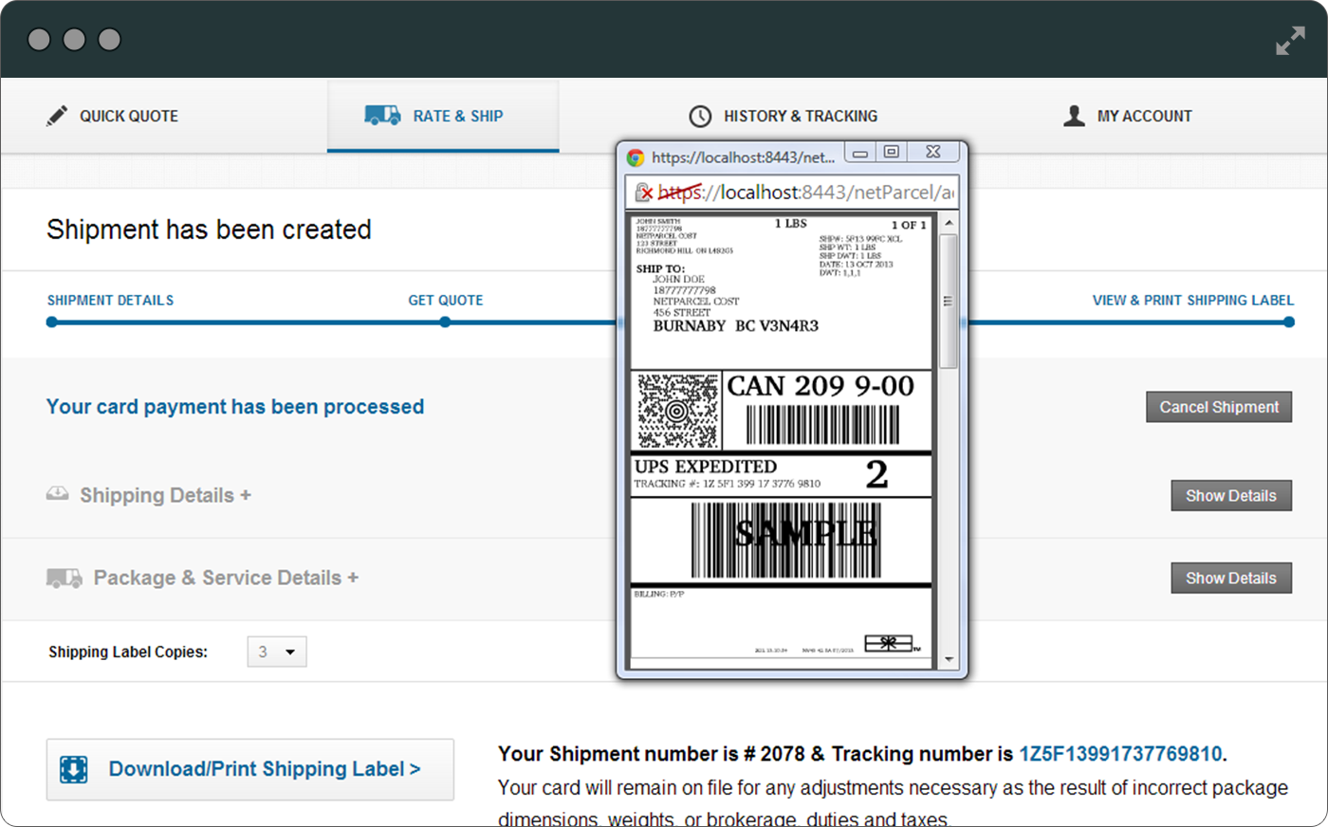Click the Chrome icon in popup title bar
Viewport: 1328px width, 827px height.
pyautogui.click(x=636, y=157)
